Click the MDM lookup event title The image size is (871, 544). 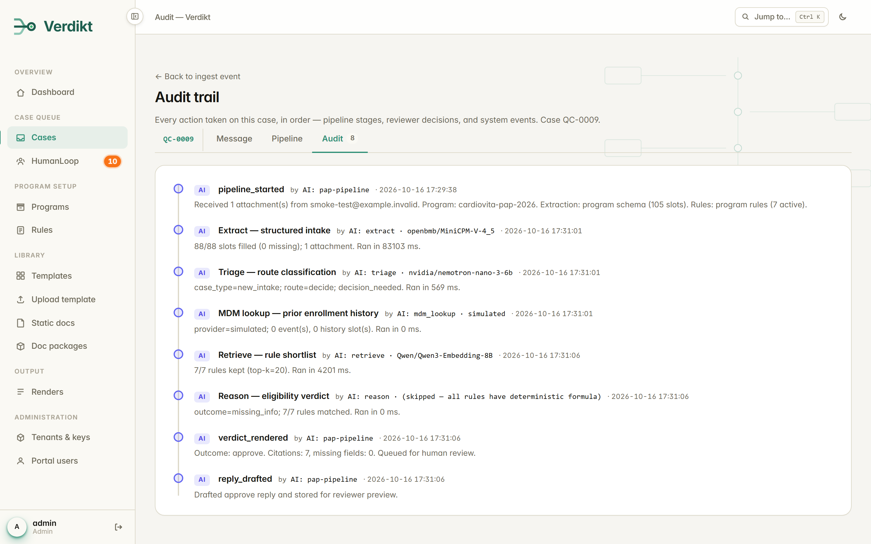coord(298,313)
